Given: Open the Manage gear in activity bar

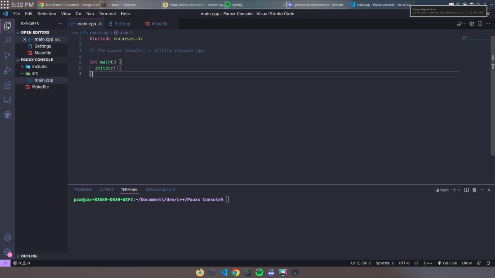Looking at the screenshot, I should pyautogui.click(x=7, y=252).
